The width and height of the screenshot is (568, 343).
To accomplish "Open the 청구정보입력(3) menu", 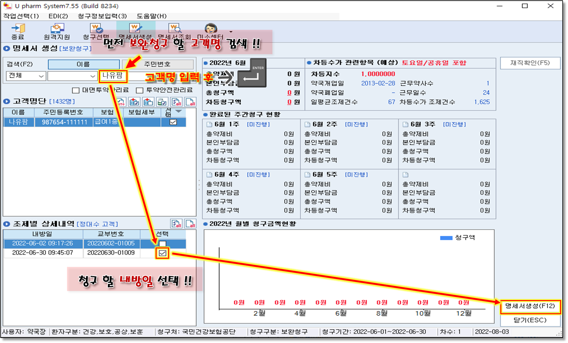I will click(102, 16).
